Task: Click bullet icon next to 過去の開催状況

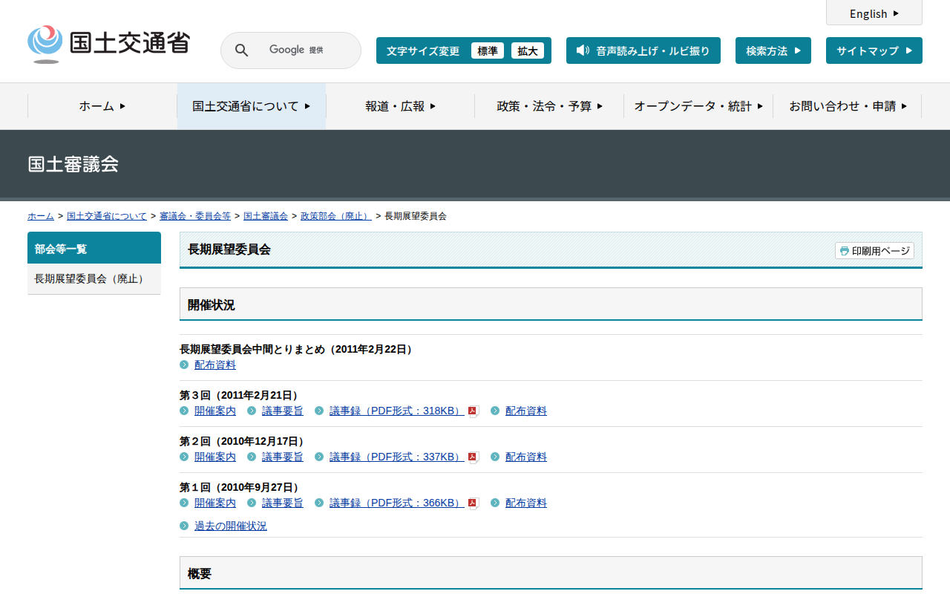Action: (x=184, y=526)
